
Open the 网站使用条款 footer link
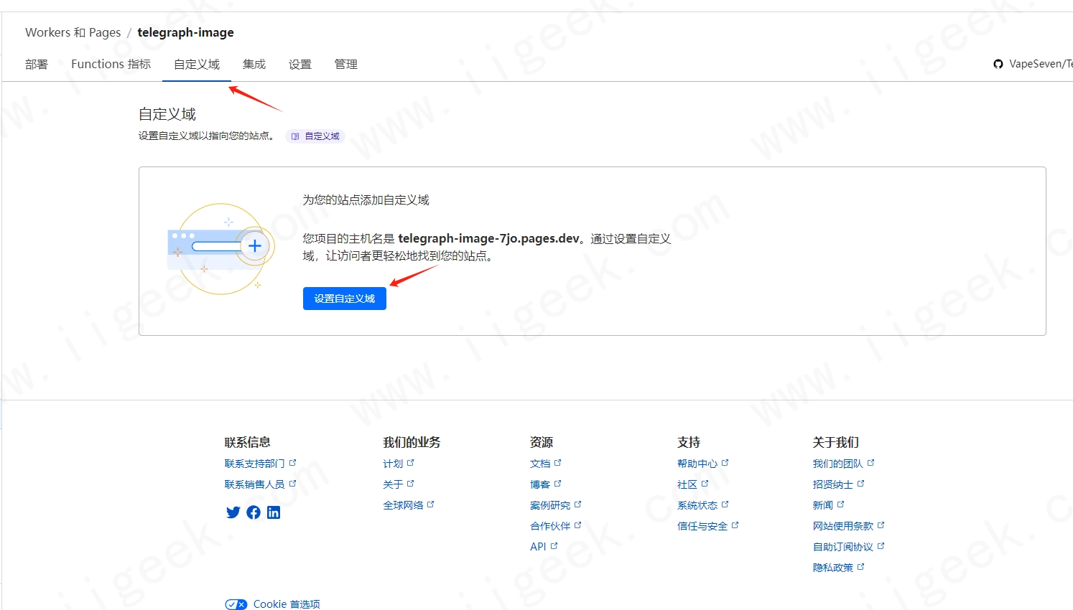[849, 526]
